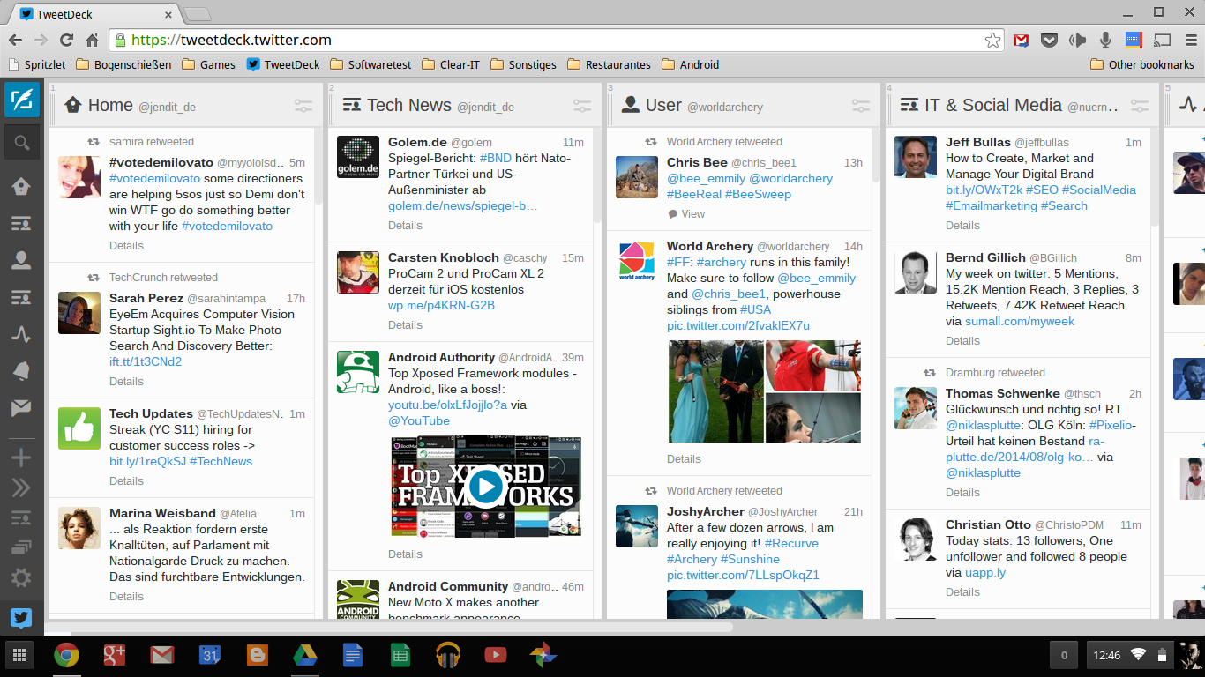Open a new browser tab
This screenshot has width=1205, height=677.
tap(198, 13)
